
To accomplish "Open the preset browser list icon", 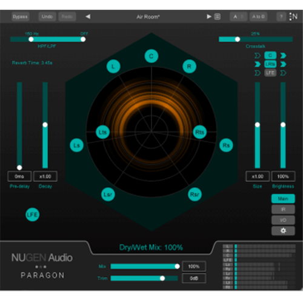I will (218, 16).
